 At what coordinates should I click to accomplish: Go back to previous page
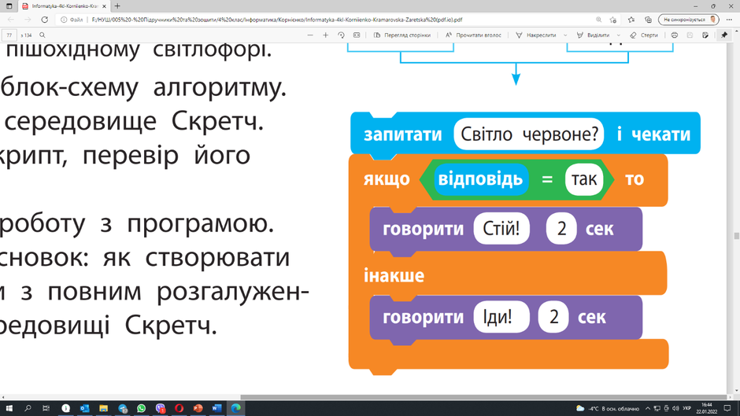point(11,20)
